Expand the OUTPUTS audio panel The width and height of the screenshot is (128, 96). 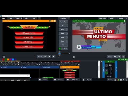(103, 69)
